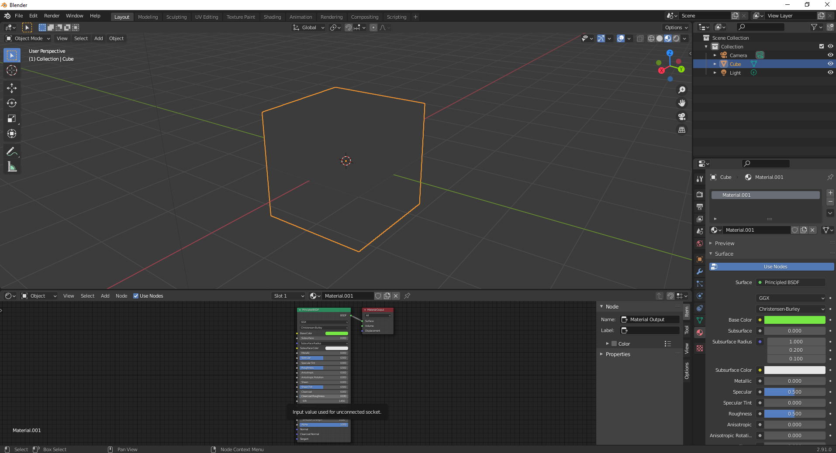Toggle camera view using the camera icon
The height and width of the screenshot is (453, 836).
[681, 117]
